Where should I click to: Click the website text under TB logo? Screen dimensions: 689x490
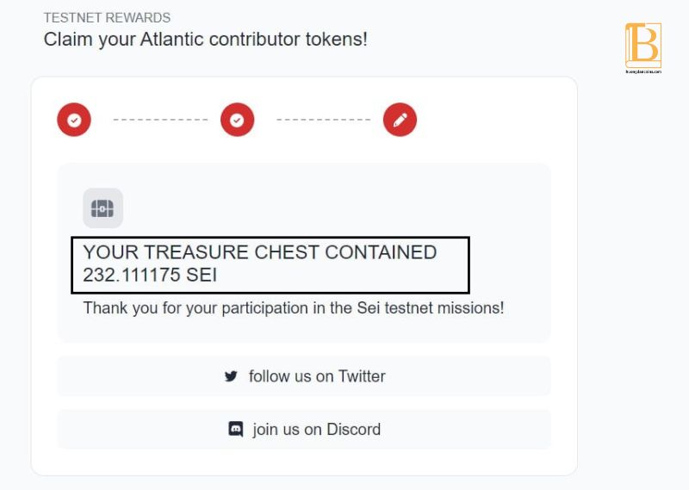pos(643,71)
